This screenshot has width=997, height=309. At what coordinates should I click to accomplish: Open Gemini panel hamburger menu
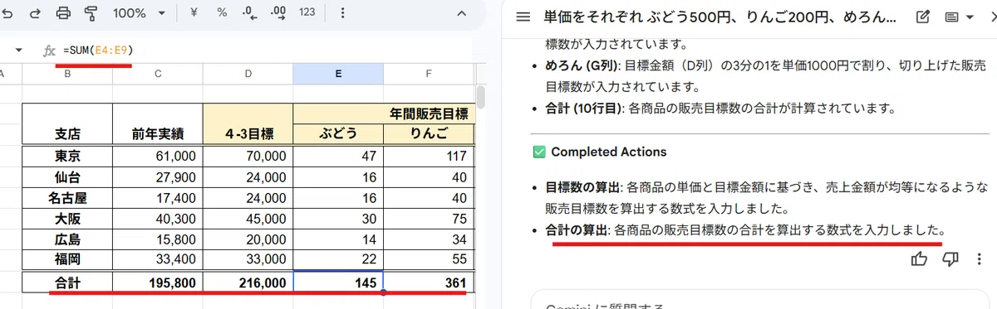pyautogui.click(x=523, y=16)
